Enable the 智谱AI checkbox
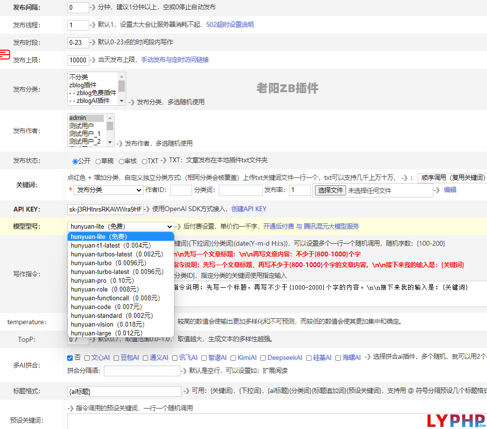This screenshot has height=429, width=487. (x=204, y=358)
